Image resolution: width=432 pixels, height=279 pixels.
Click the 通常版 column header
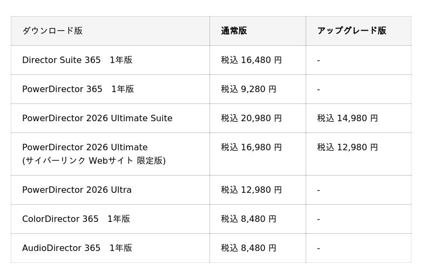click(234, 31)
